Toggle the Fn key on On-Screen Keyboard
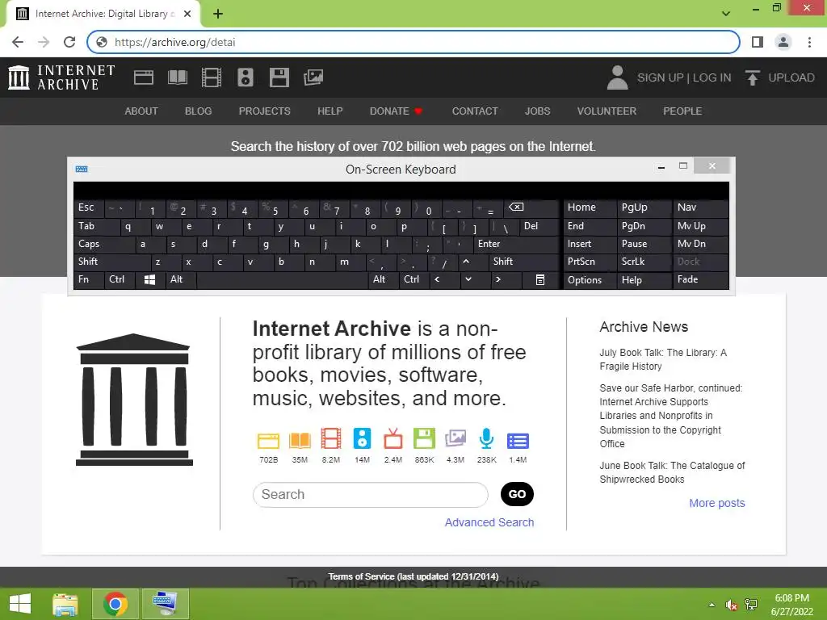Screen dimensions: 827x620 (x=89, y=280)
